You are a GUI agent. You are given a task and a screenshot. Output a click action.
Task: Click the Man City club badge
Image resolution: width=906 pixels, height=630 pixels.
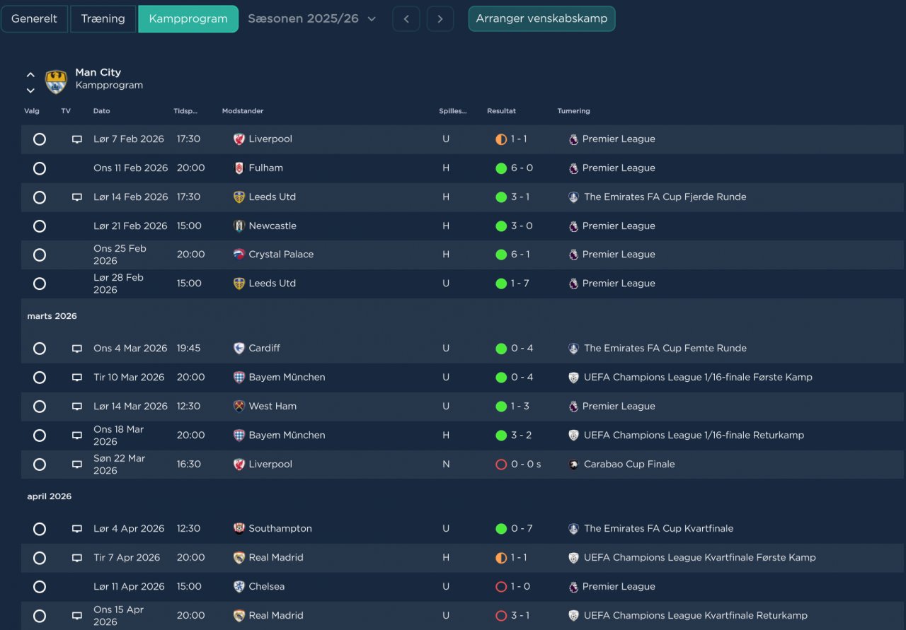[x=56, y=81]
